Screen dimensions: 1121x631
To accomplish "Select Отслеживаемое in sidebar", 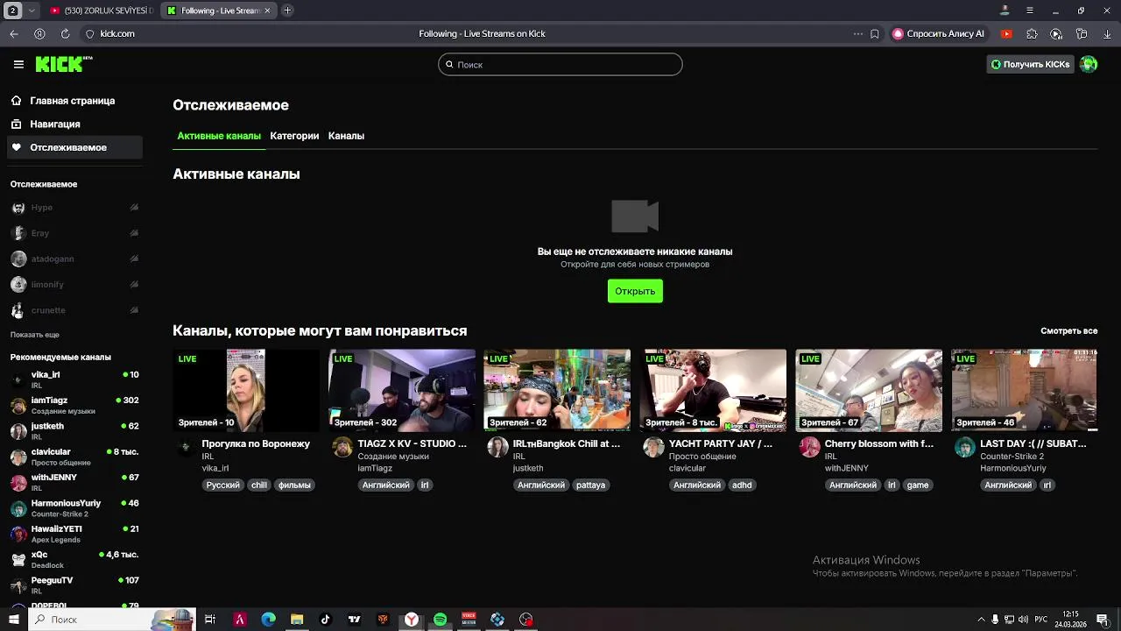I will (74, 147).
